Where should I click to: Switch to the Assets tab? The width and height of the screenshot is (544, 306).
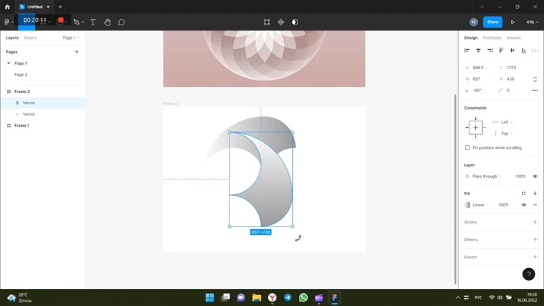pos(30,37)
